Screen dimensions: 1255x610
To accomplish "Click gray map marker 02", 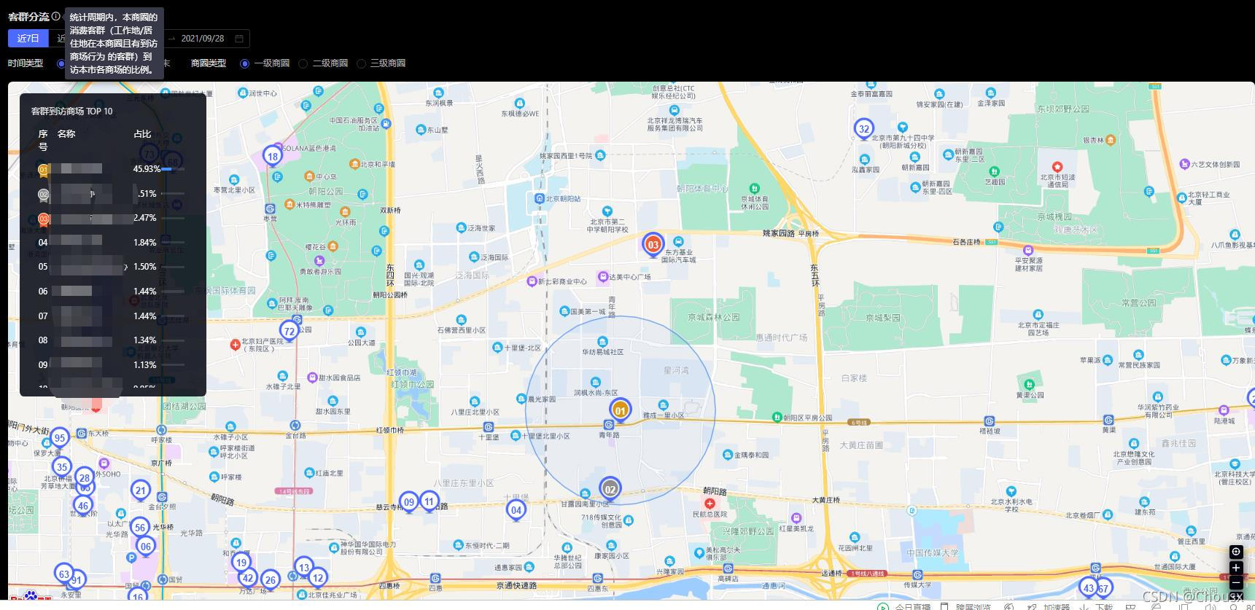I will pos(610,489).
